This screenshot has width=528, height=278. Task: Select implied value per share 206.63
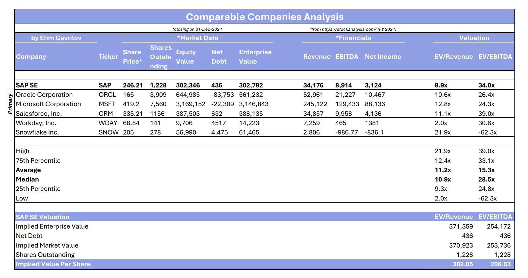click(501, 264)
